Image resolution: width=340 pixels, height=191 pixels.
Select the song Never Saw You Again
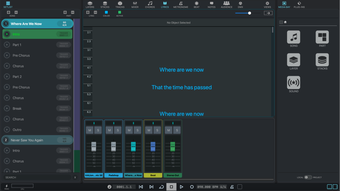(x=37, y=140)
